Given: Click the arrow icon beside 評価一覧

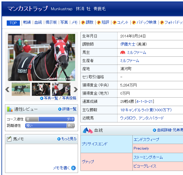Looking at the screenshot, I should coord(60,109).
